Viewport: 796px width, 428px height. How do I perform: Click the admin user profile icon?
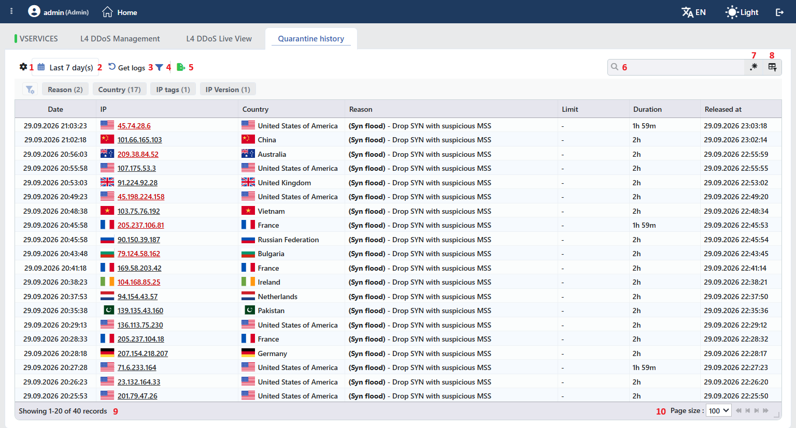pos(34,11)
